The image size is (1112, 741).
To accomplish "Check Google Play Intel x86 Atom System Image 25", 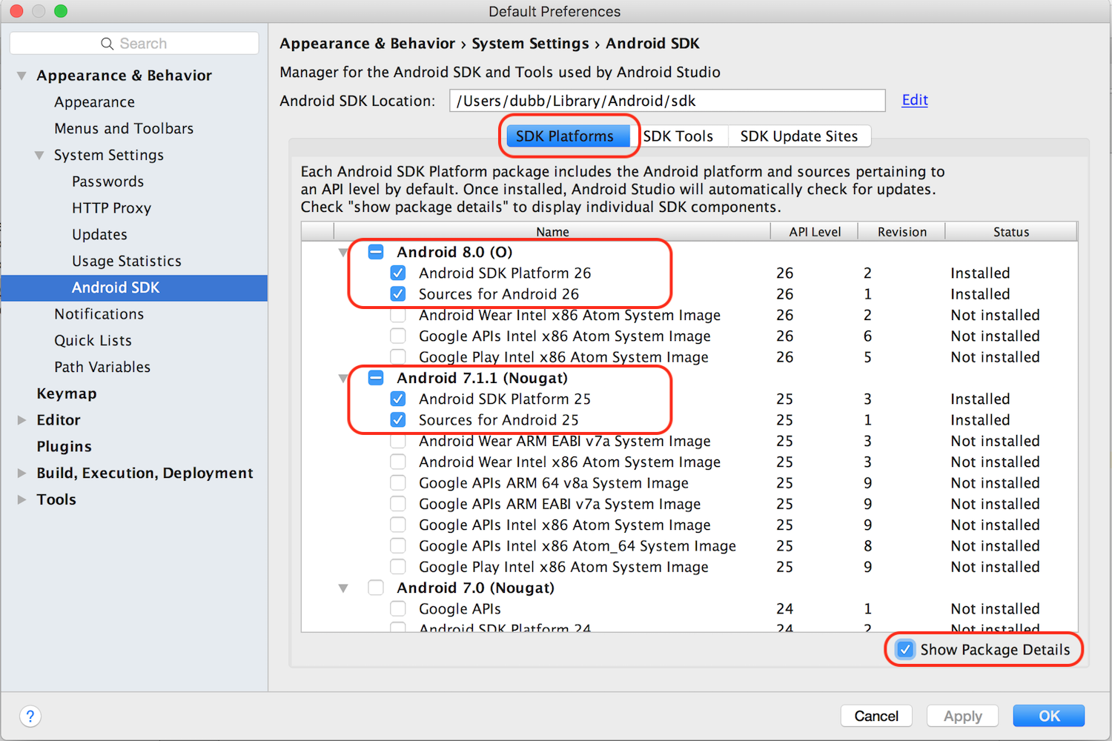I will pos(398,567).
